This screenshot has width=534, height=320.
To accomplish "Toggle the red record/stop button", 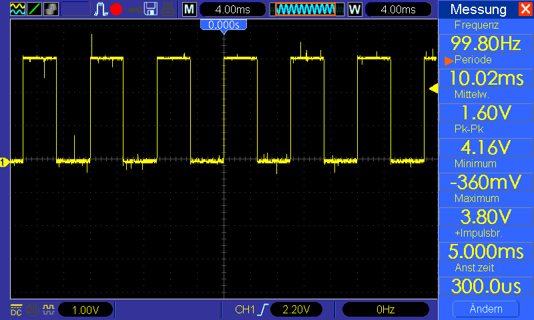I will (x=116, y=9).
